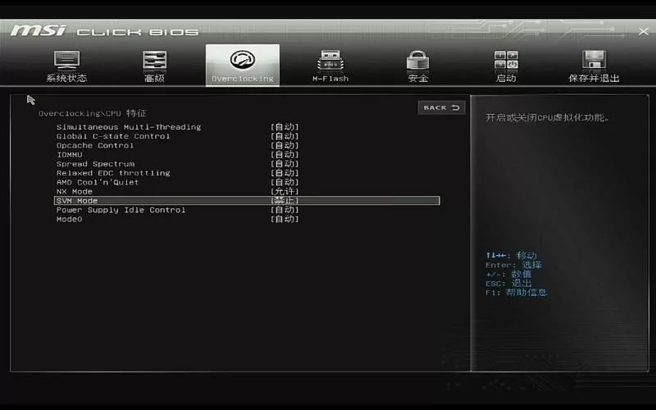
Task: Select Spread Spectrum setting label
Action: click(95, 163)
